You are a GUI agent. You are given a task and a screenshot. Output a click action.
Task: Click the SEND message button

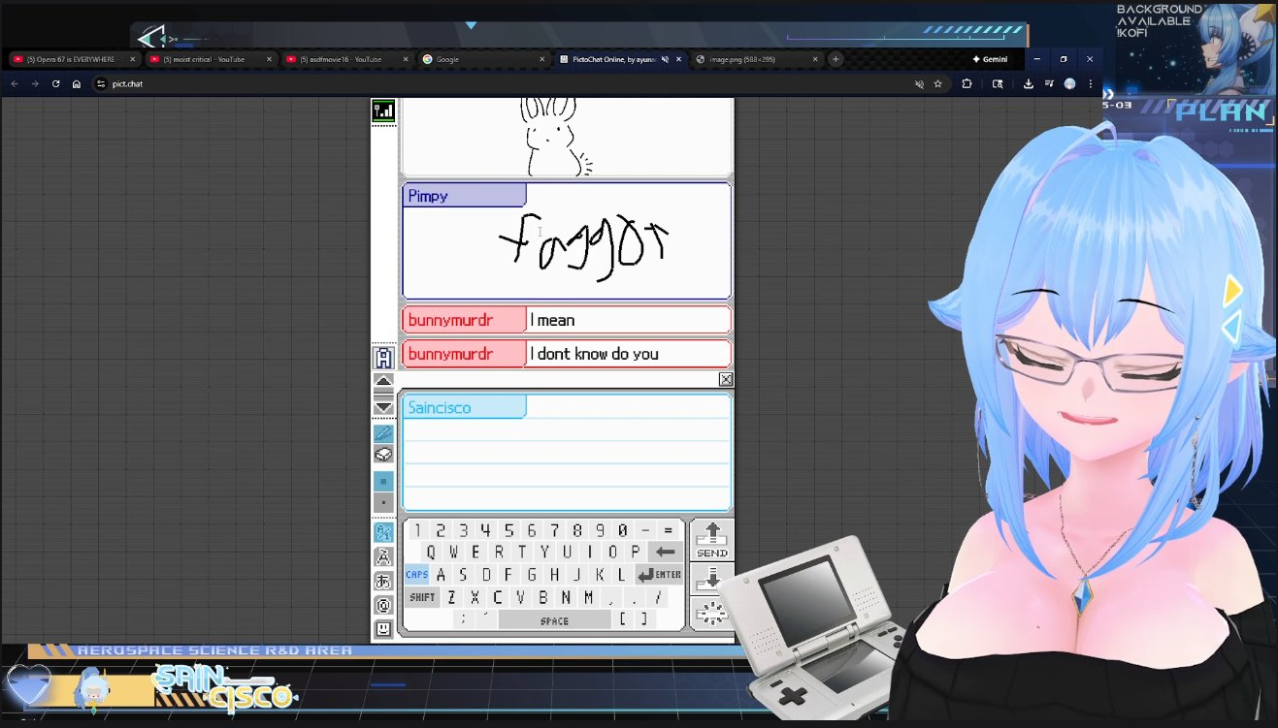[711, 540]
